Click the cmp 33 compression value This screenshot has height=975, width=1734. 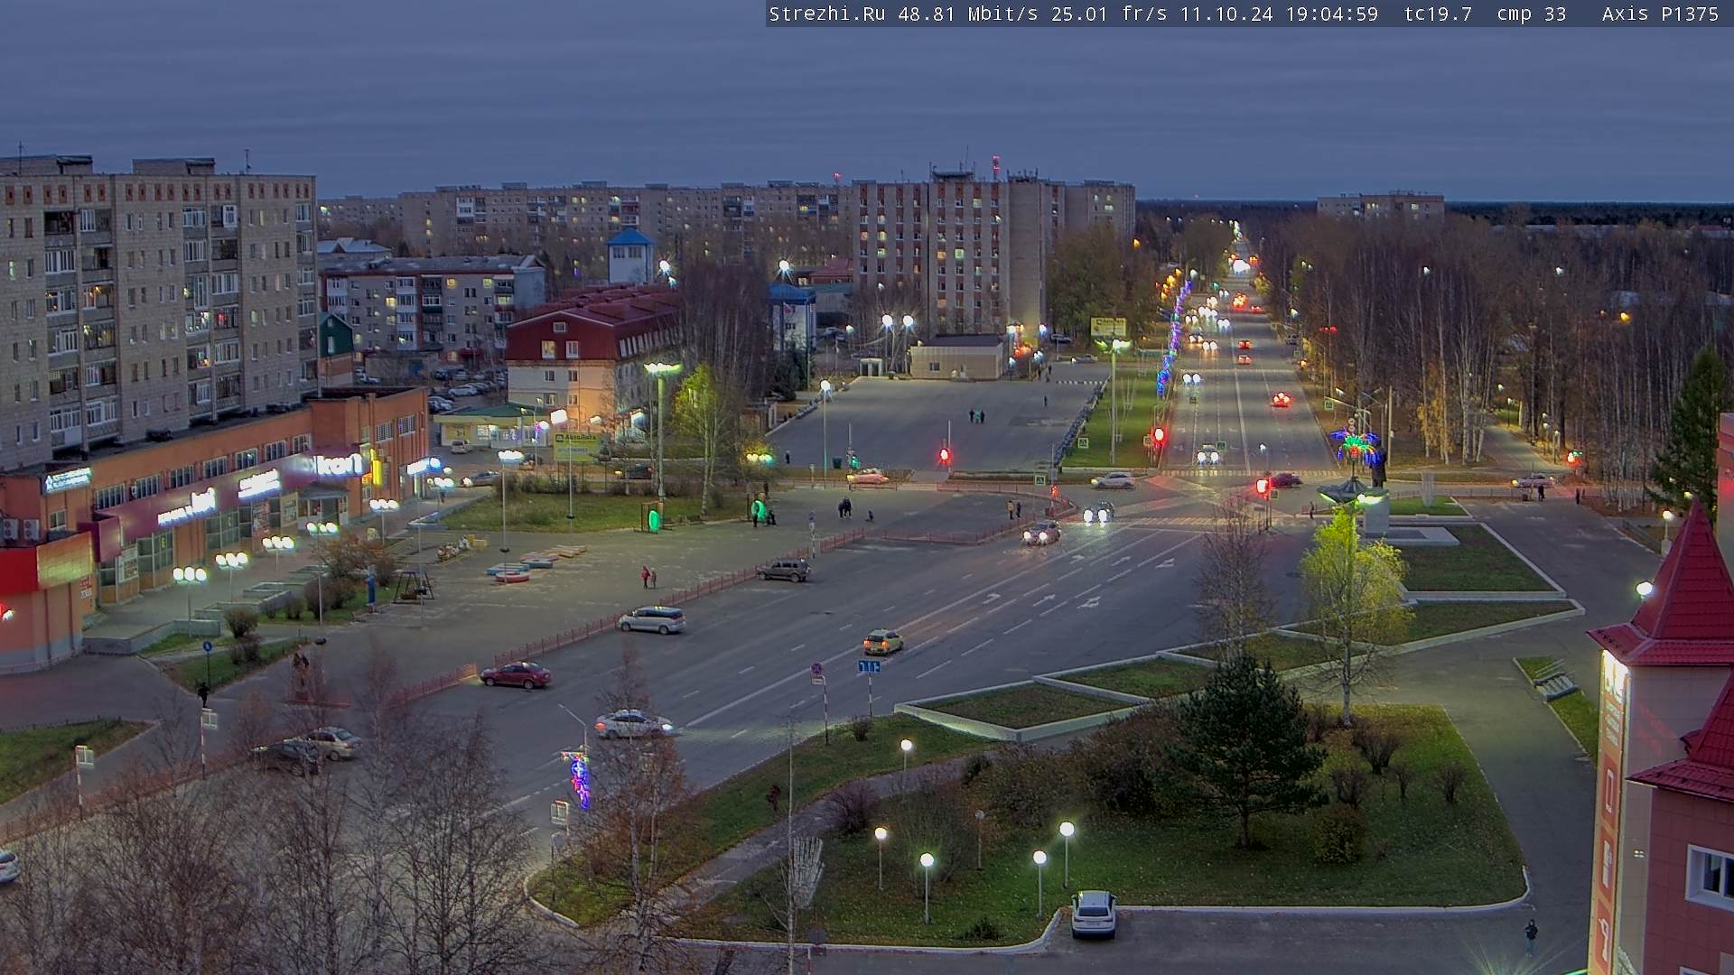pyautogui.click(x=1531, y=14)
